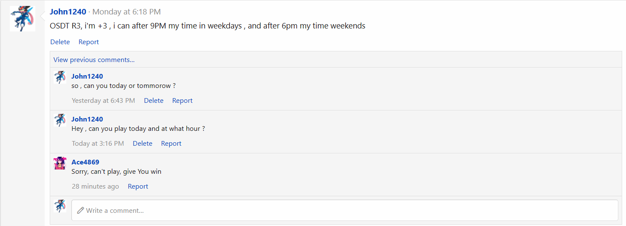Report the main OSDT R3 post
The image size is (626, 226).
pyautogui.click(x=88, y=42)
